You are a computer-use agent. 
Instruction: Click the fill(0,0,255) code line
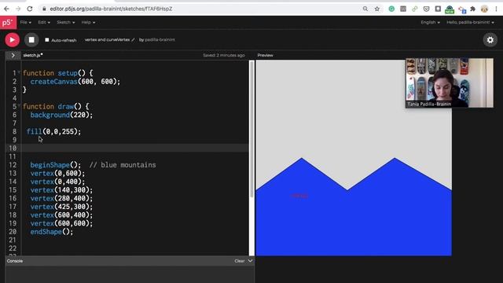point(54,131)
